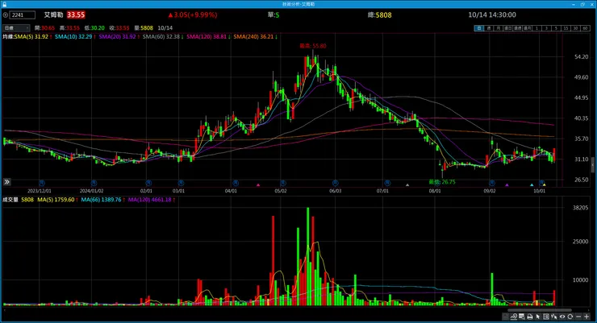Select the 60-minute timeframe button

pos(585,28)
